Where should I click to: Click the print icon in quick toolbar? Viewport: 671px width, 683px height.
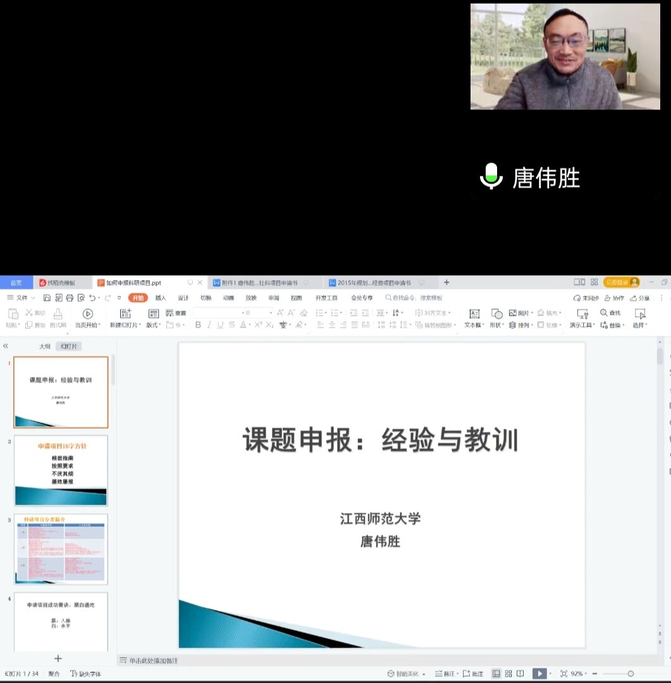[70, 298]
